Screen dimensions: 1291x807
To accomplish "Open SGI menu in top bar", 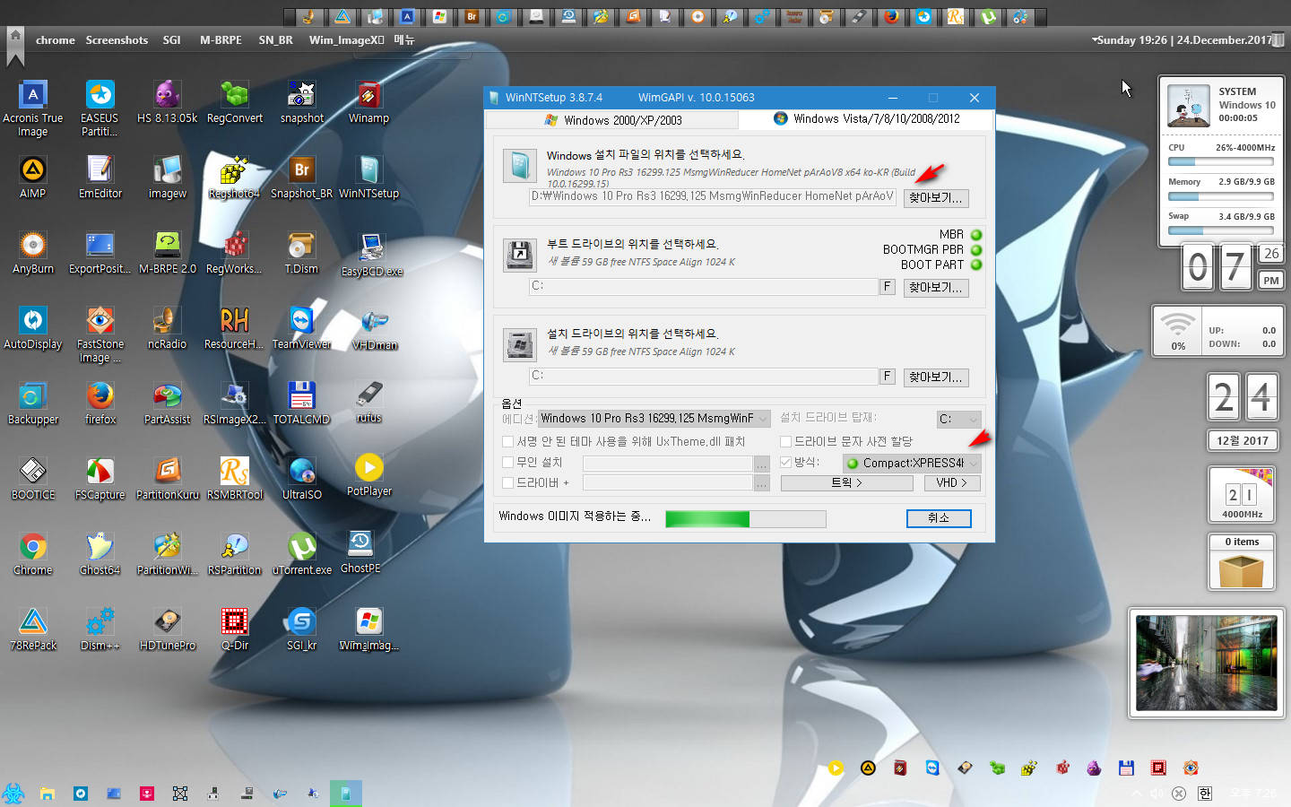I will pyautogui.click(x=171, y=39).
